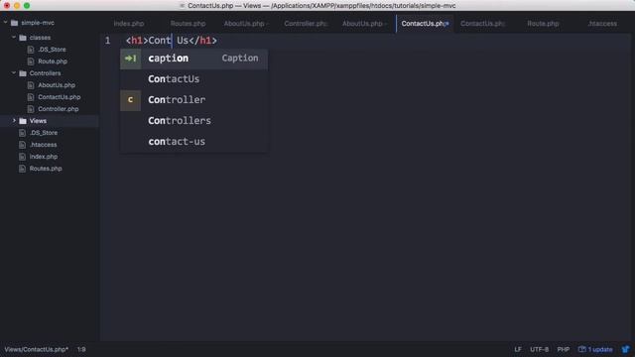Open ContactUs.php in Controllers folder
This screenshot has width=635, height=357.
pyautogui.click(x=60, y=97)
